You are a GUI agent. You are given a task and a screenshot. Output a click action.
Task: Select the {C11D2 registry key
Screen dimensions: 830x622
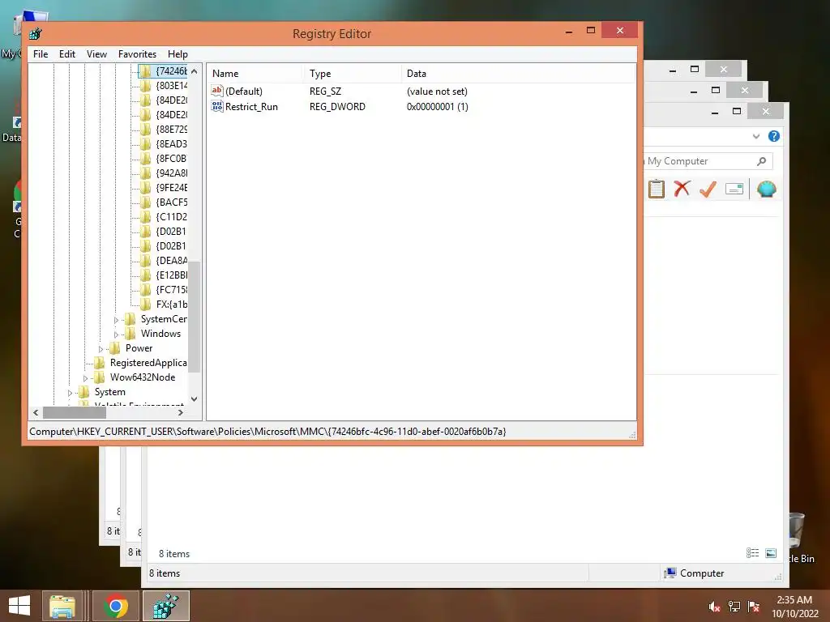pos(172,217)
